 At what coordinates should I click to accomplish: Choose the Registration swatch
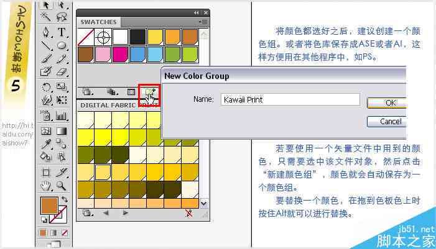click(103, 37)
